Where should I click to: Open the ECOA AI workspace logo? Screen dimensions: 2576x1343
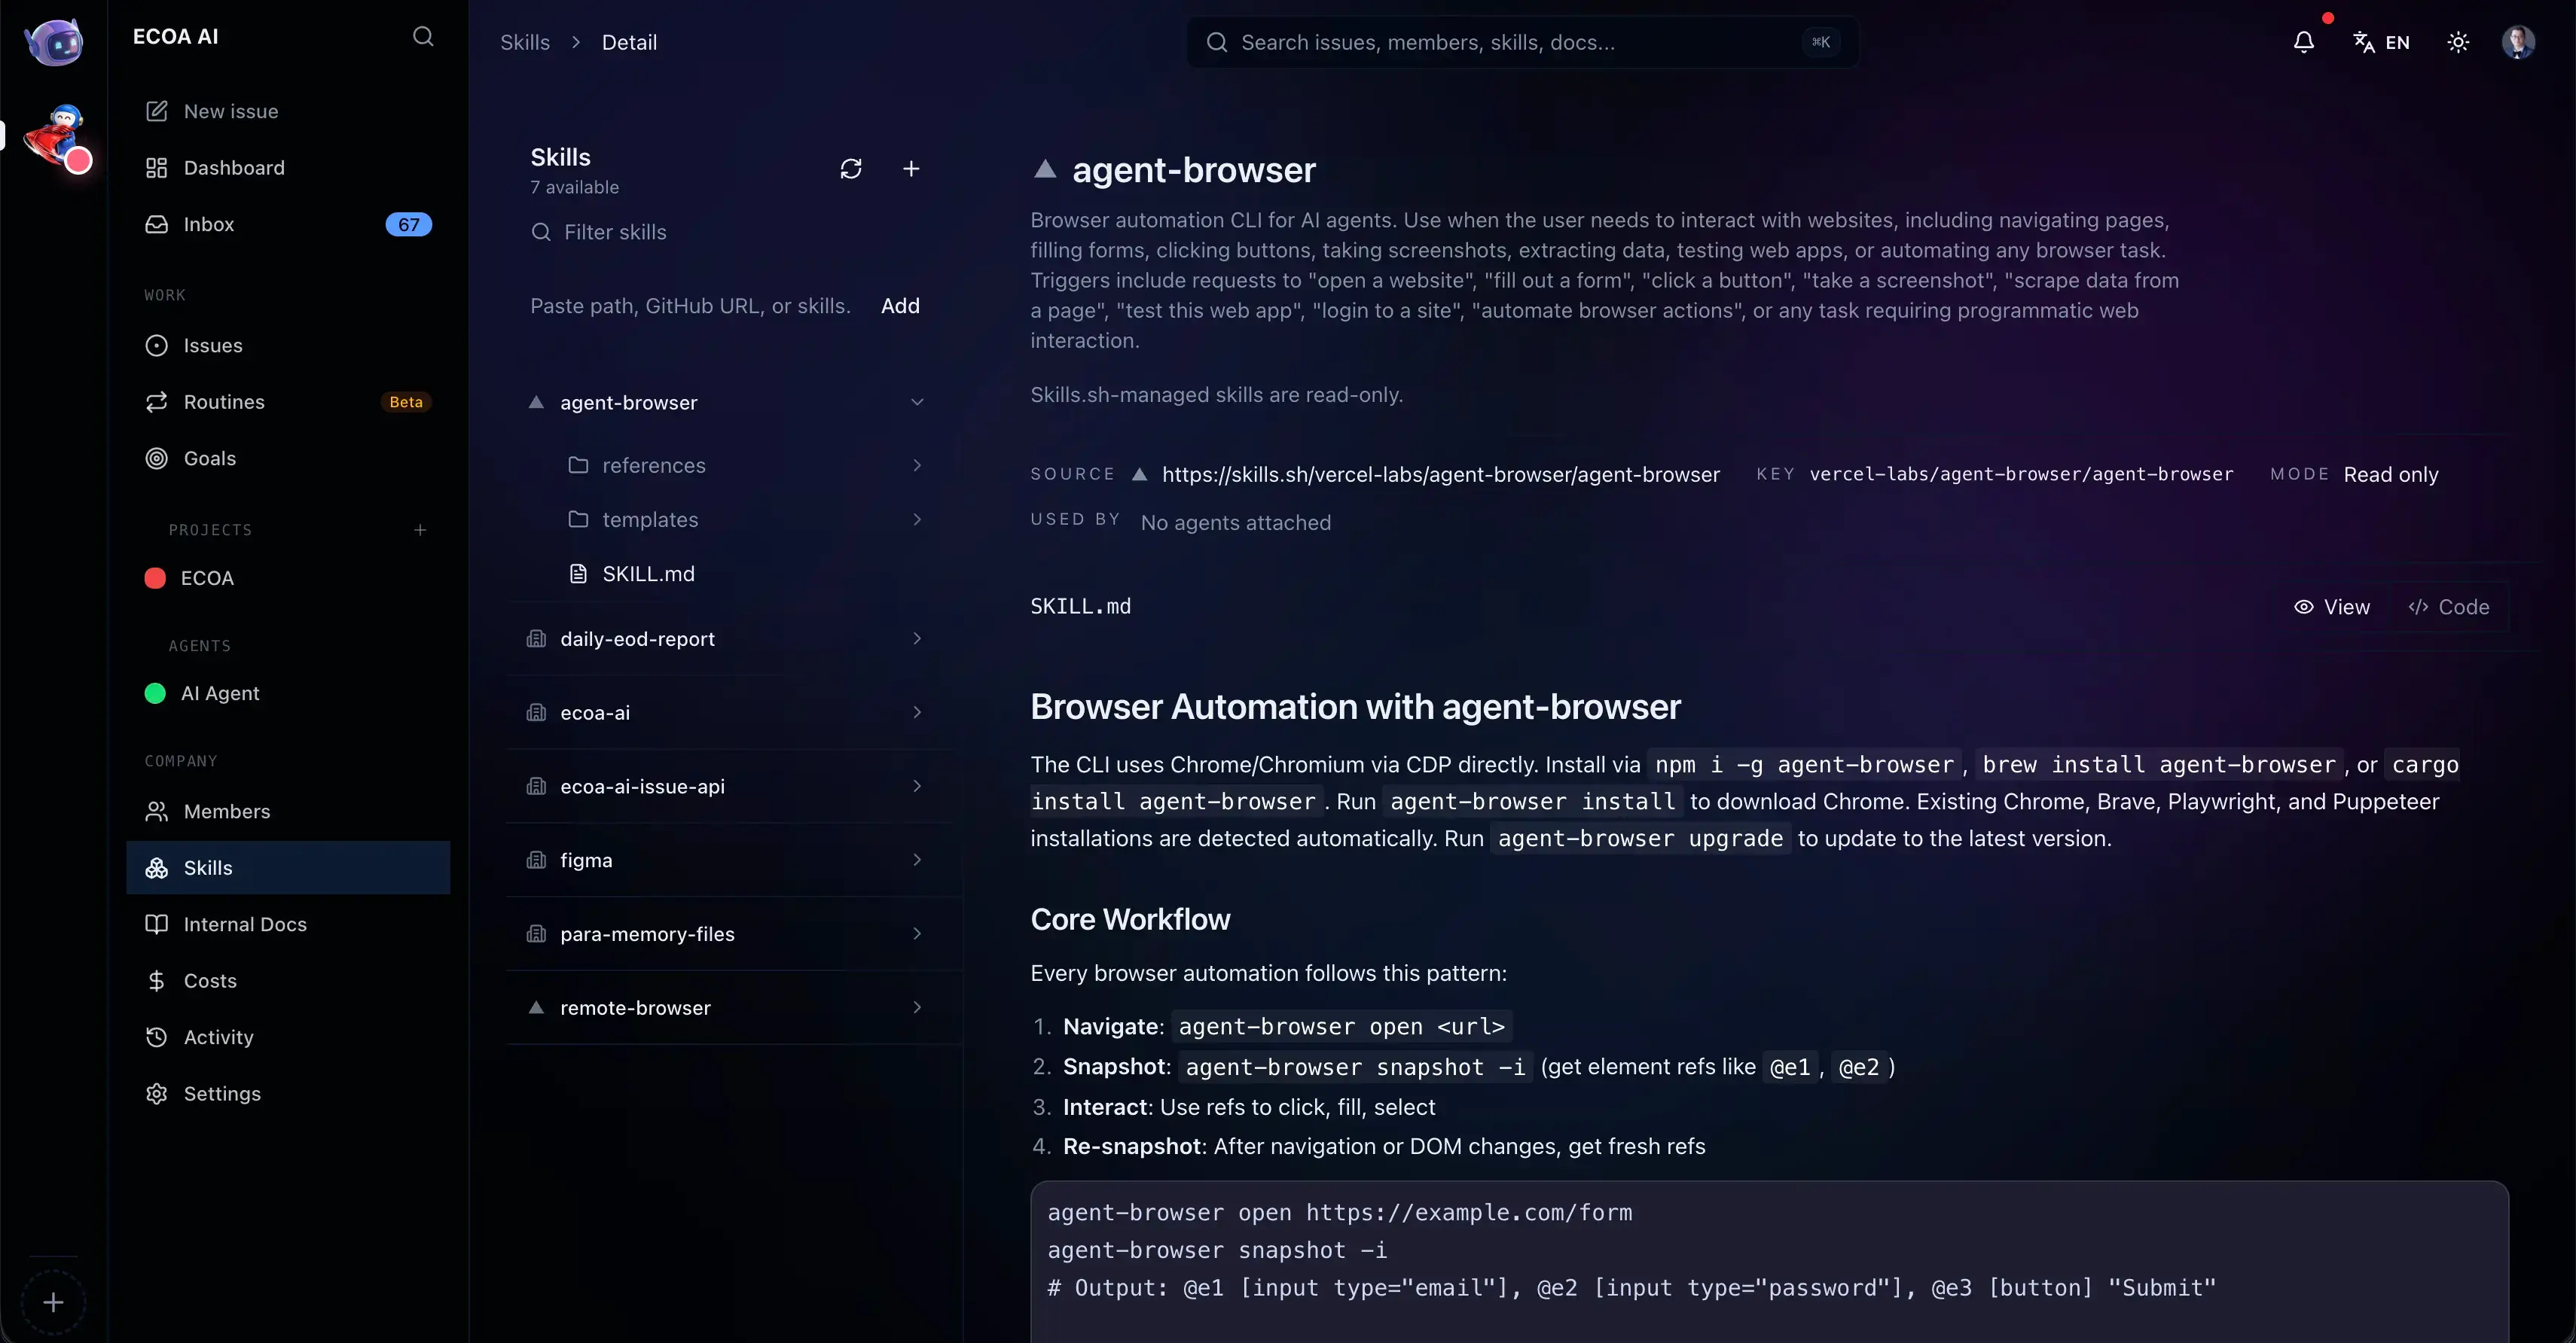click(54, 42)
